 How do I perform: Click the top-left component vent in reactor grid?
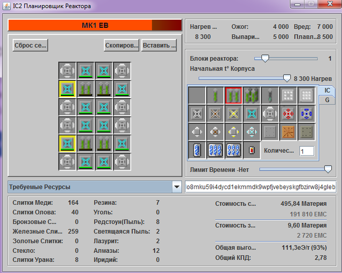tap(67, 71)
